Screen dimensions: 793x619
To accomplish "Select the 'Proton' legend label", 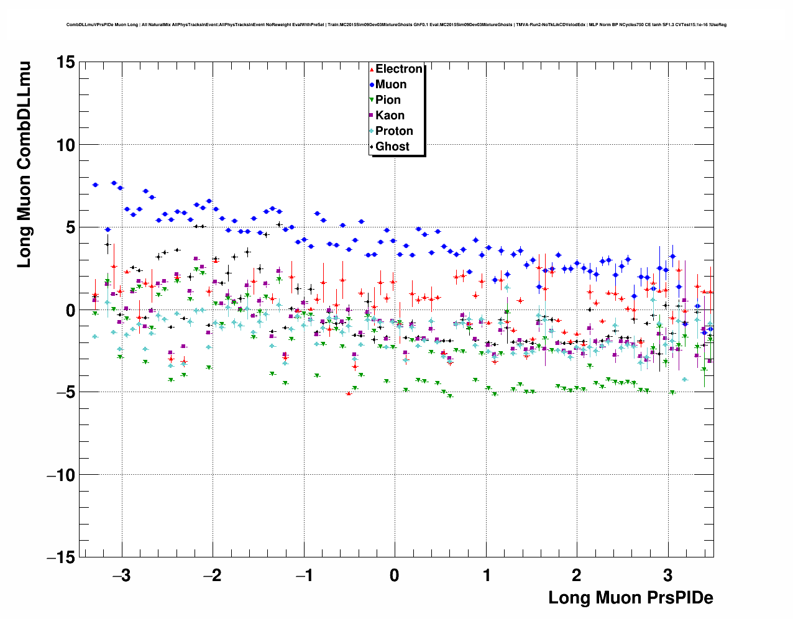I will point(394,131).
